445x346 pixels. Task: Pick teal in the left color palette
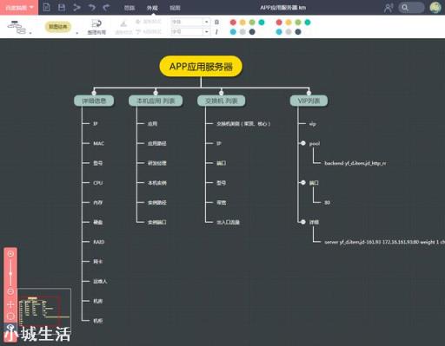click(262, 23)
